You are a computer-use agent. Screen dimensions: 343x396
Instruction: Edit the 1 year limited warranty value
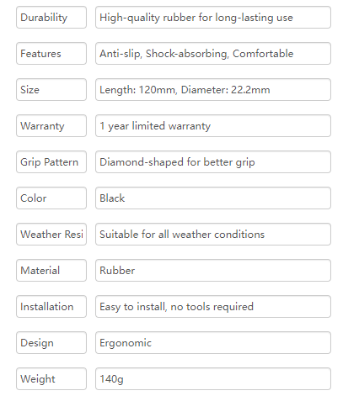(213, 126)
